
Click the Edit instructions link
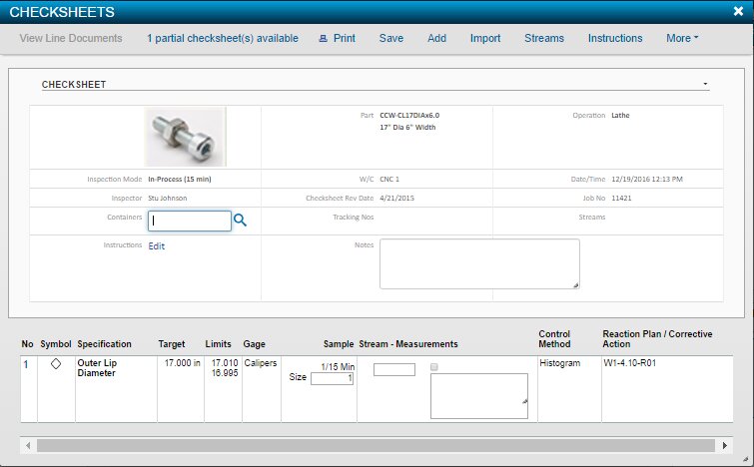point(157,245)
